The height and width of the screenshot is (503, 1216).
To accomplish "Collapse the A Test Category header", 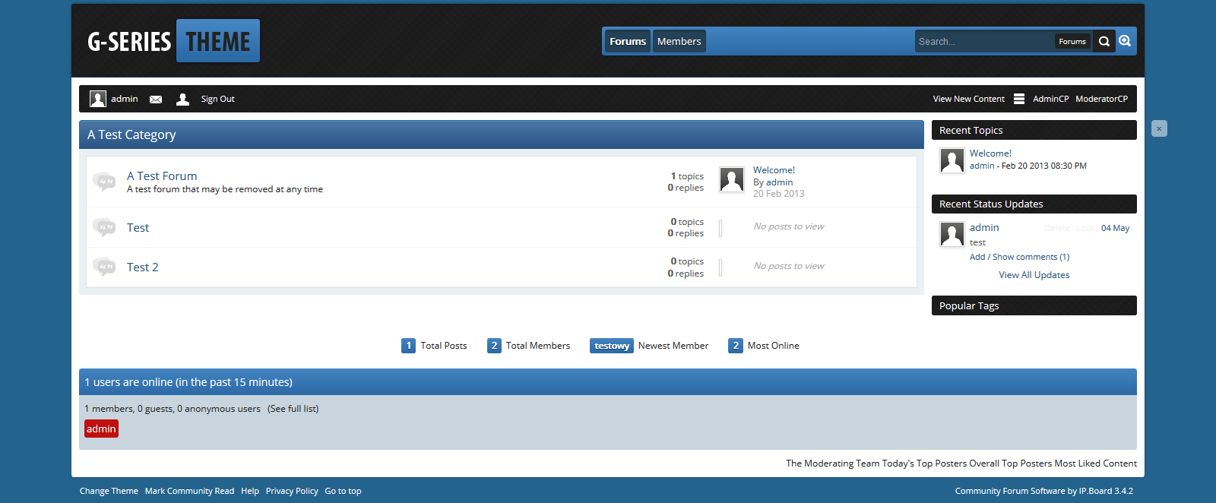I will coord(502,134).
